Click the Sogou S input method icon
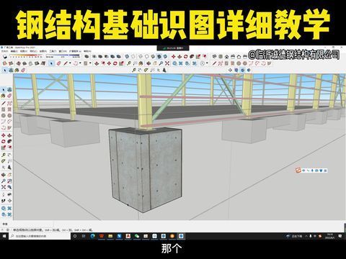The image size is (346, 259). point(298,171)
